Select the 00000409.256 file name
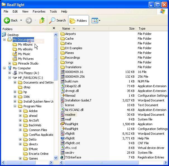169x166 pixels. [75, 77]
